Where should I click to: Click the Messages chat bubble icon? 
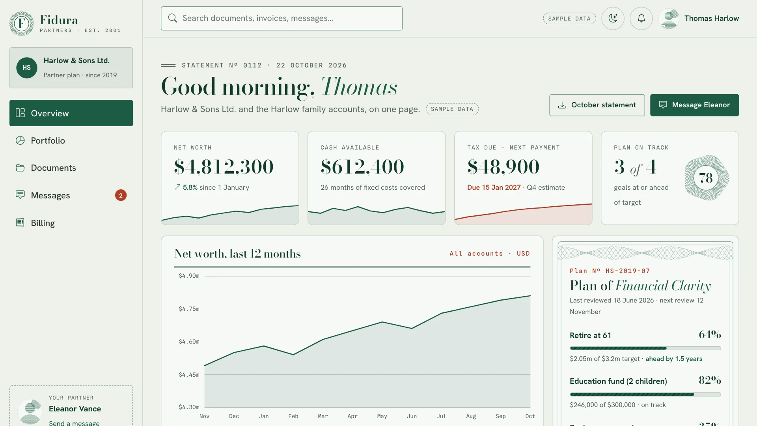20,195
